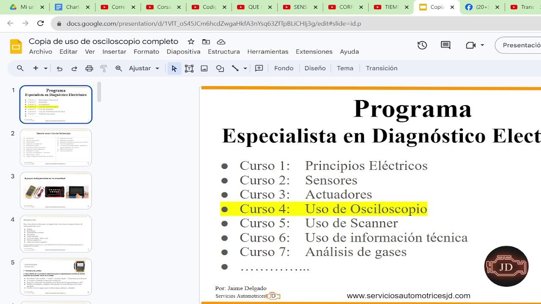The image size is (541, 304).
Task: Click the JD logo on the slide
Action: [x=506, y=266]
